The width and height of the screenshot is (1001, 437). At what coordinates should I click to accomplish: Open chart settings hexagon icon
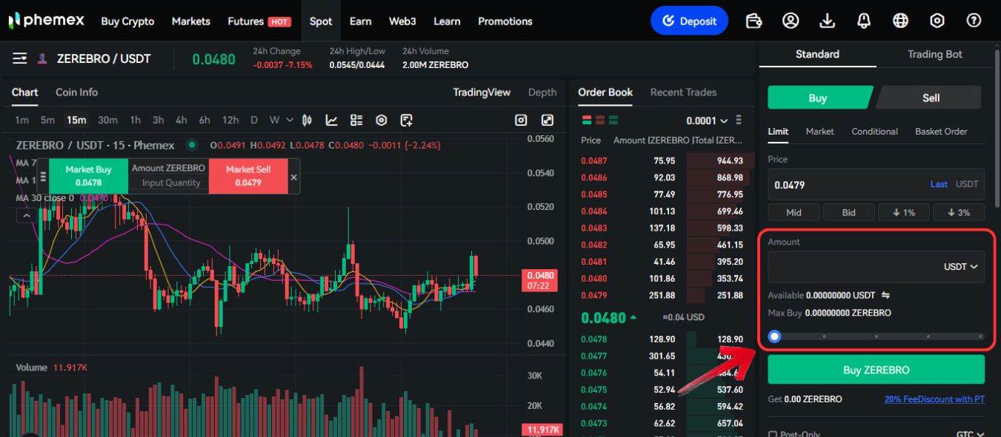click(x=382, y=120)
